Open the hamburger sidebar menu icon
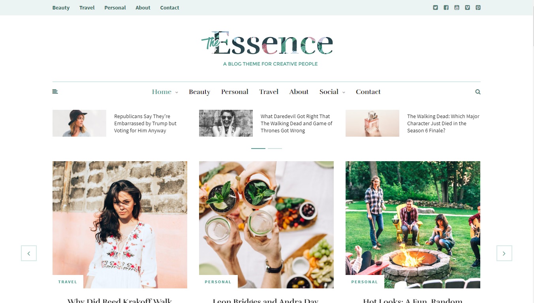The width and height of the screenshot is (534, 303). [55, 92]
